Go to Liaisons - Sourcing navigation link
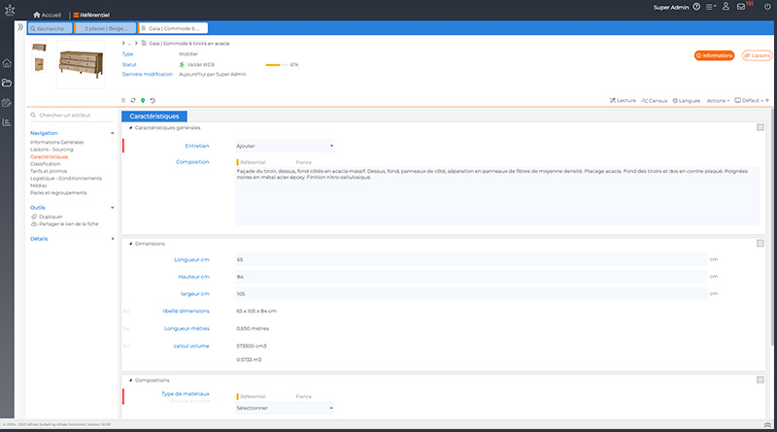The height and width of the screenshot is (432, 777). pos(51,150)
